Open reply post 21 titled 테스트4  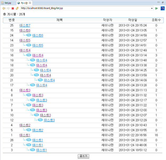[x=49, y=80]
